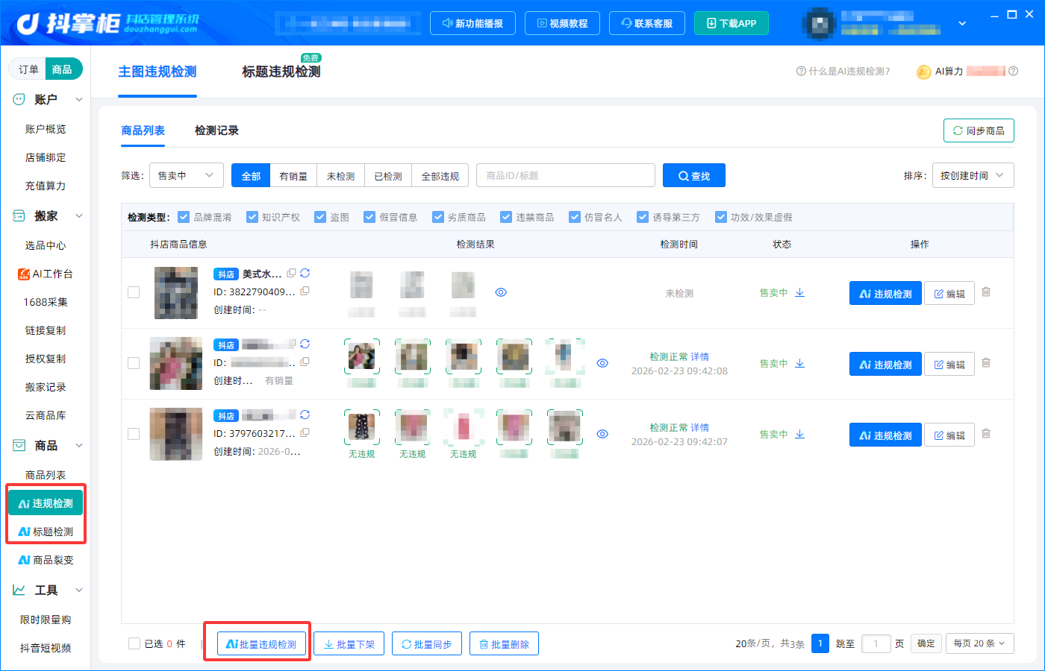The width and height of the screenshot is (1045, 671).
Task: Click the 工具 section chart icon
Action: click(19, 590)
